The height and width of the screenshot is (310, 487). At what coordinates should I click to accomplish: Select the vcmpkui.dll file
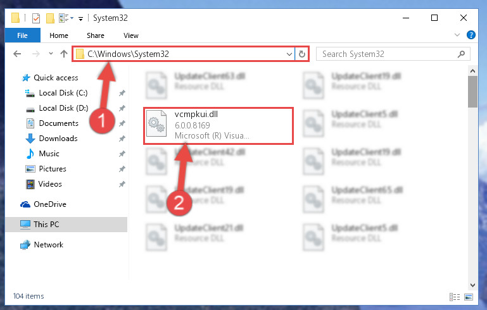218,126
